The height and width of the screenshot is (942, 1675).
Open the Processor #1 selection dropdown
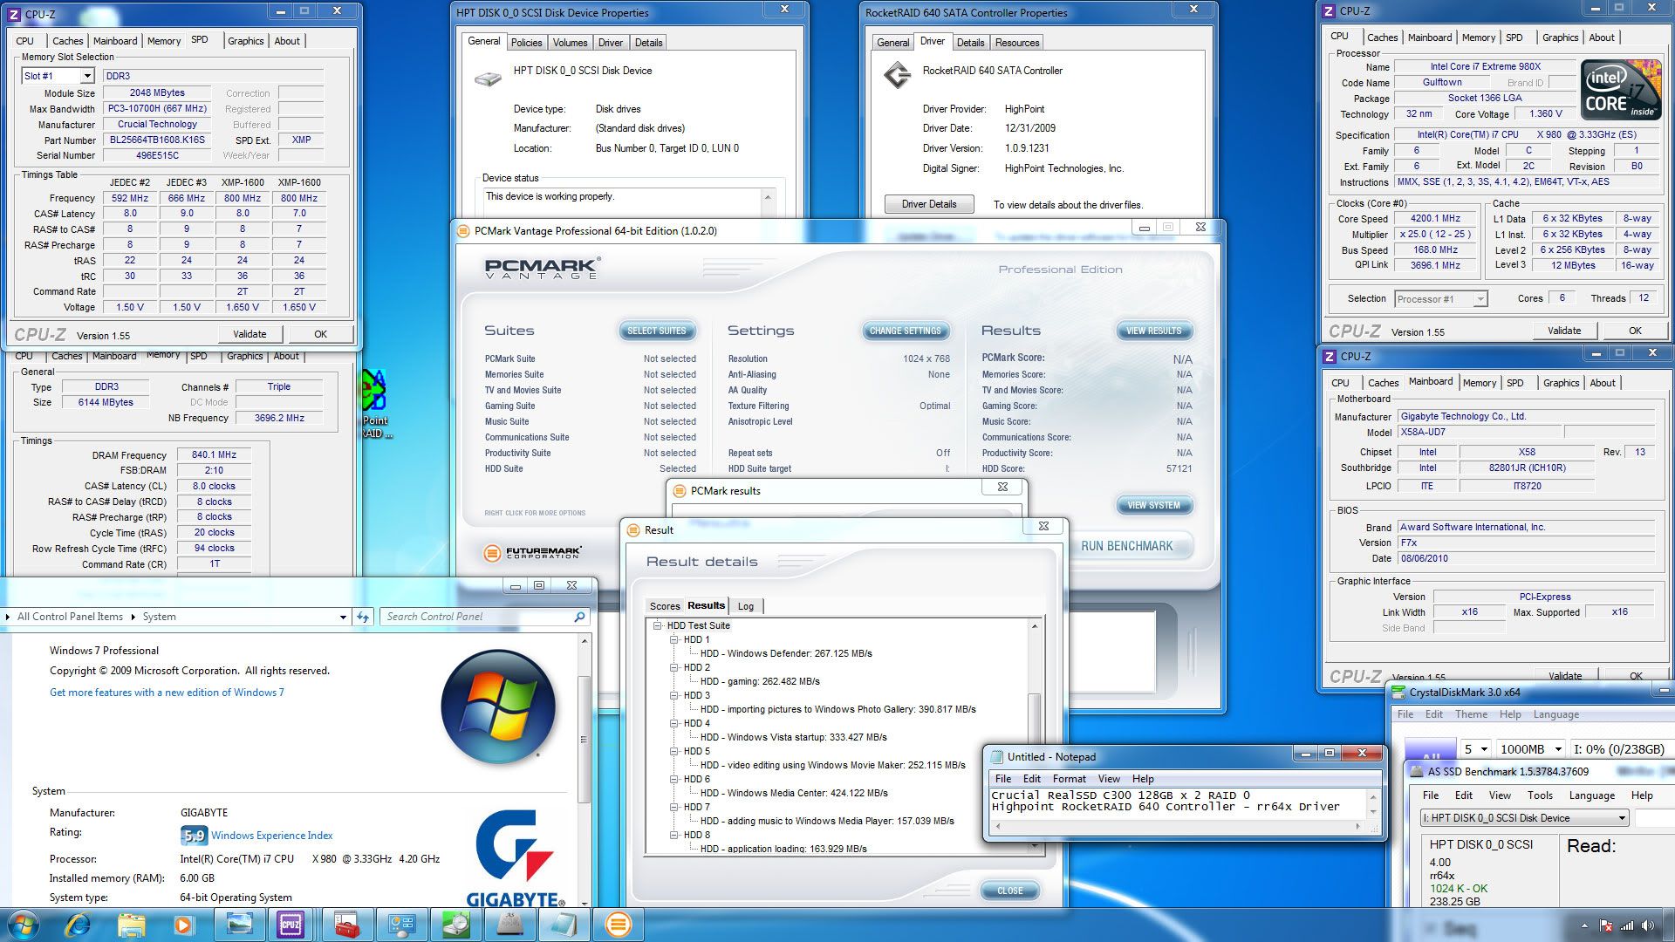pyautogui.click(x=1480, y=299)
